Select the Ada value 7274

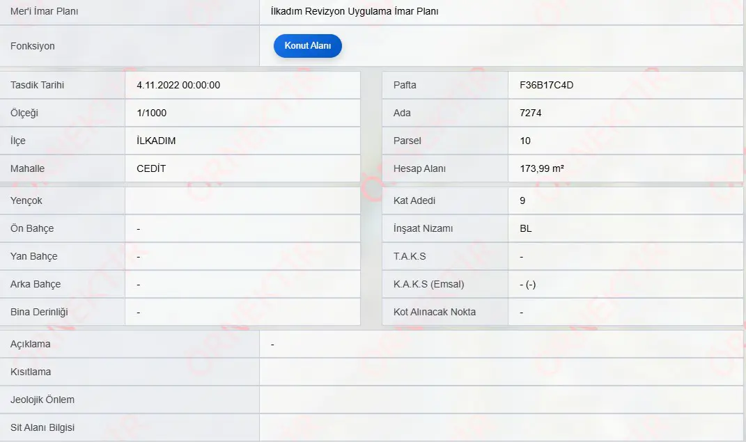(x=531, y=113)
